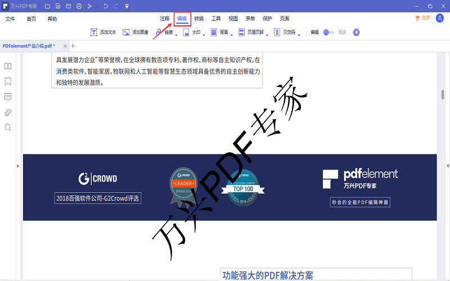This screenshot has height=281, width=450.
Task: Open the attachments paperclip panel icon
Action: (8, 112)
